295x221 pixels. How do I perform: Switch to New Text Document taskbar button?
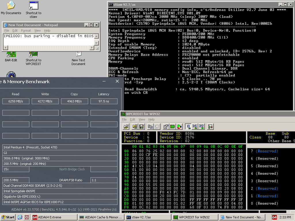click(x=242, y=217)
